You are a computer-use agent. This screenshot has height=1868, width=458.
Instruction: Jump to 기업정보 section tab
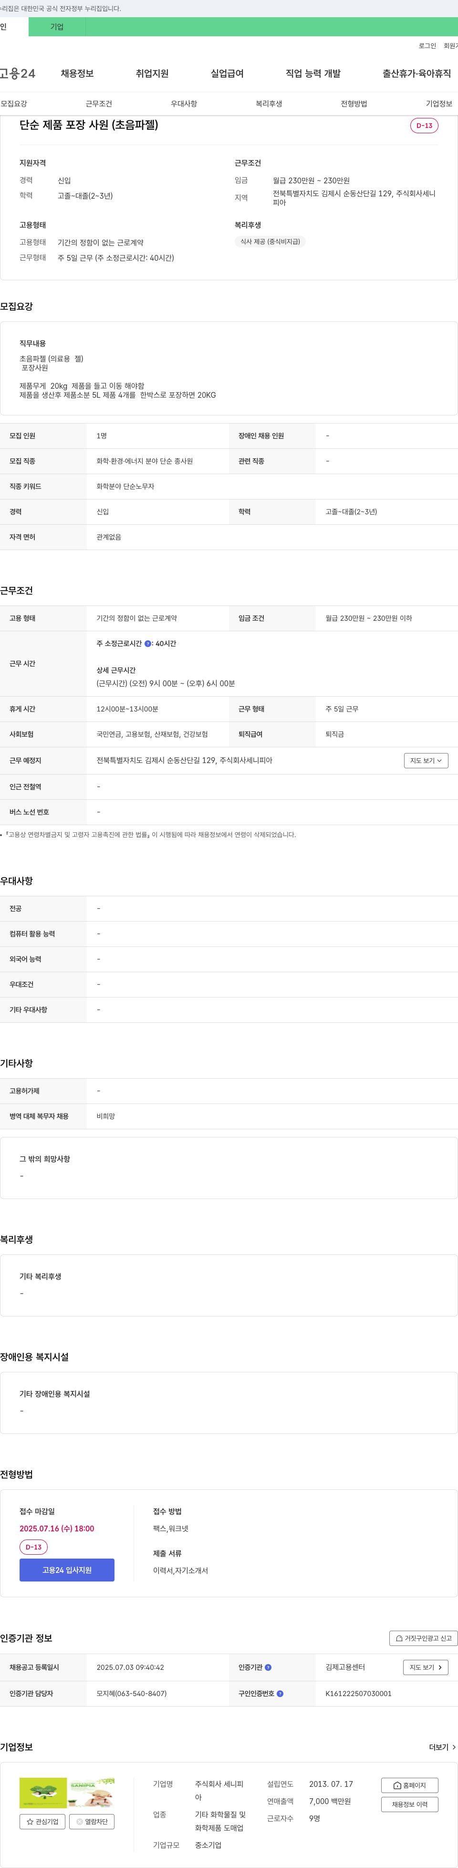439,104
